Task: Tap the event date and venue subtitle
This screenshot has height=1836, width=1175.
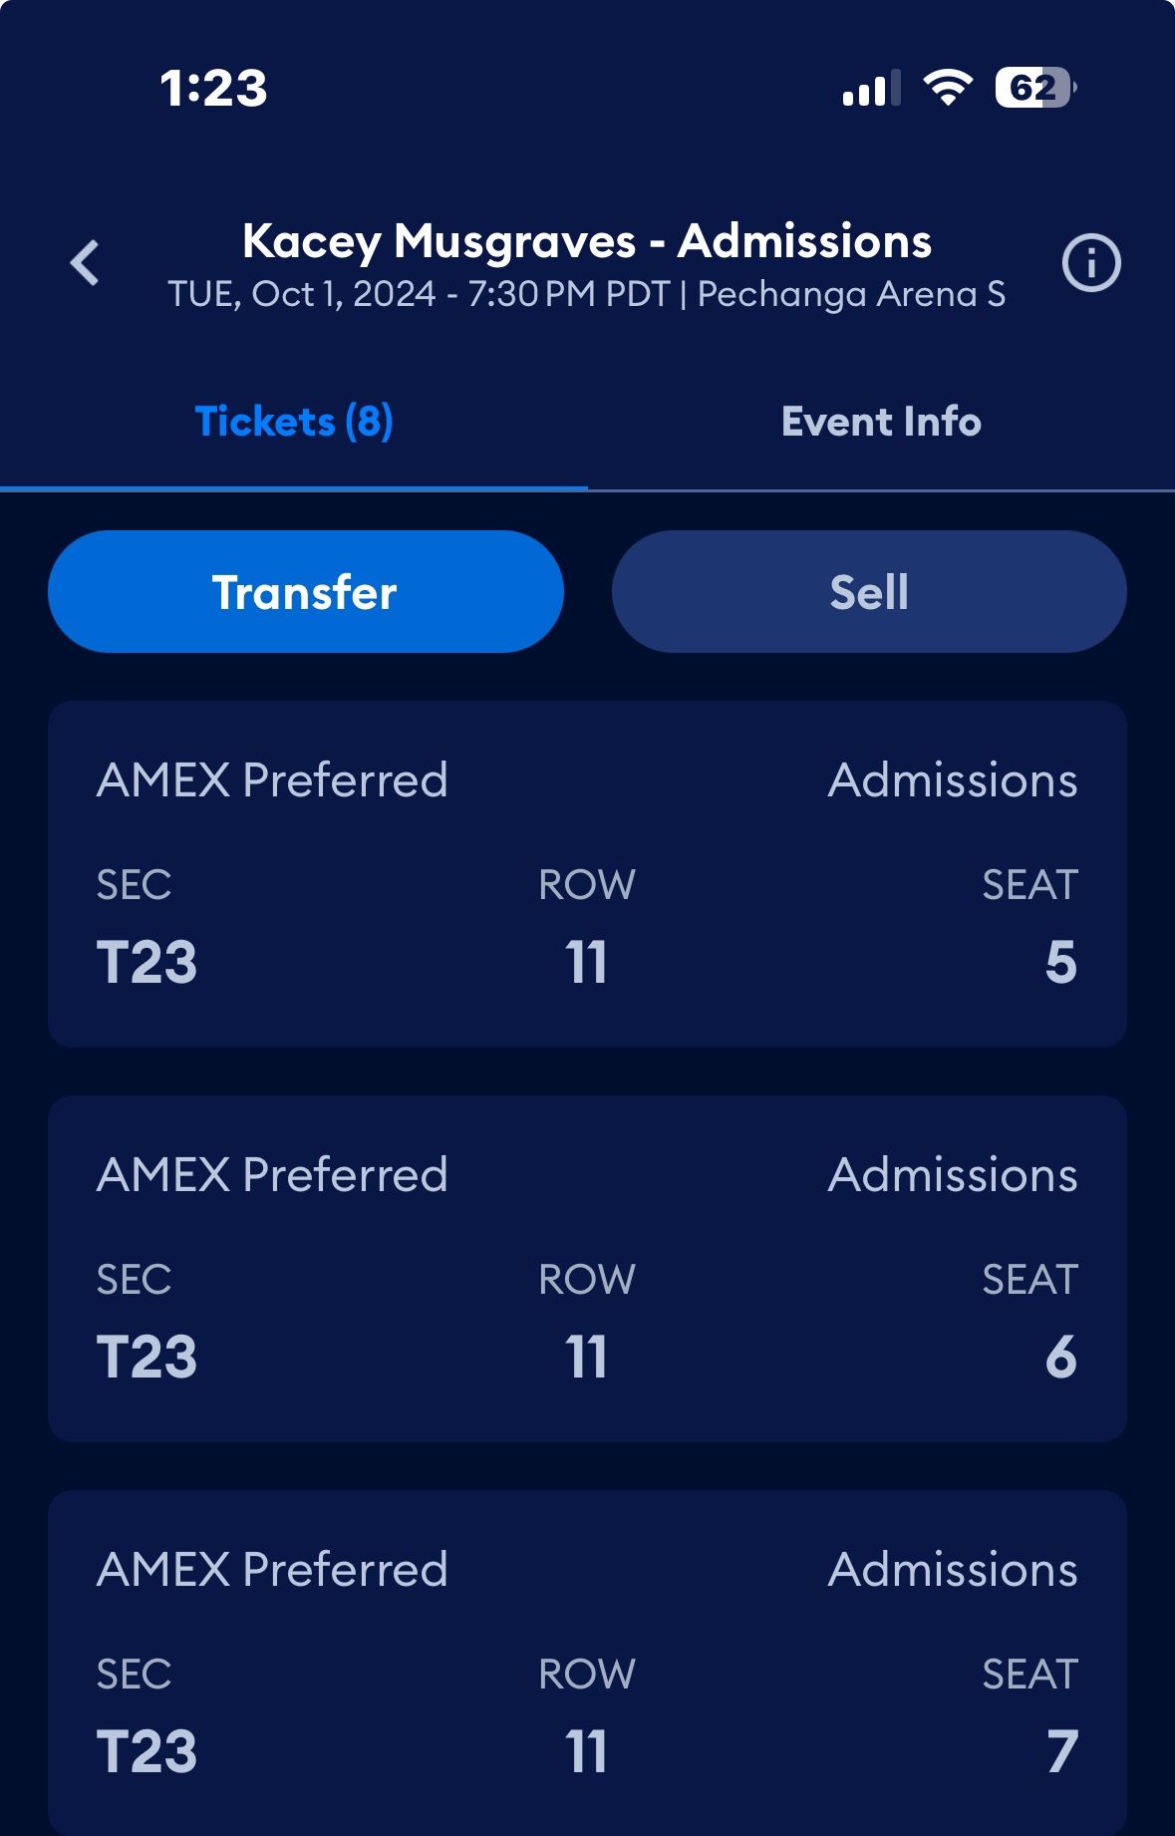Action: tap(587, 295)
